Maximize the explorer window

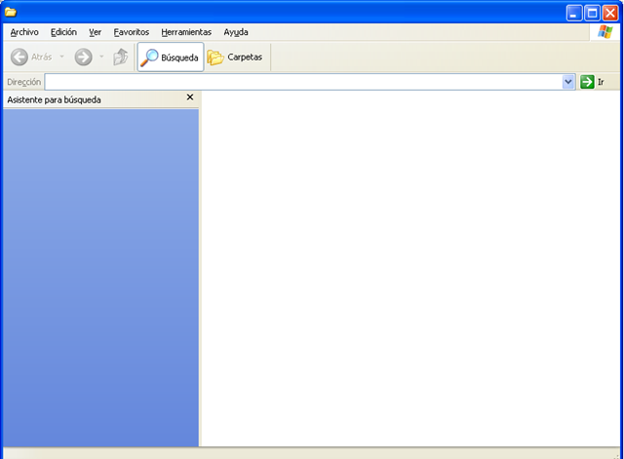pyautogui.click(x=592, y=13)
